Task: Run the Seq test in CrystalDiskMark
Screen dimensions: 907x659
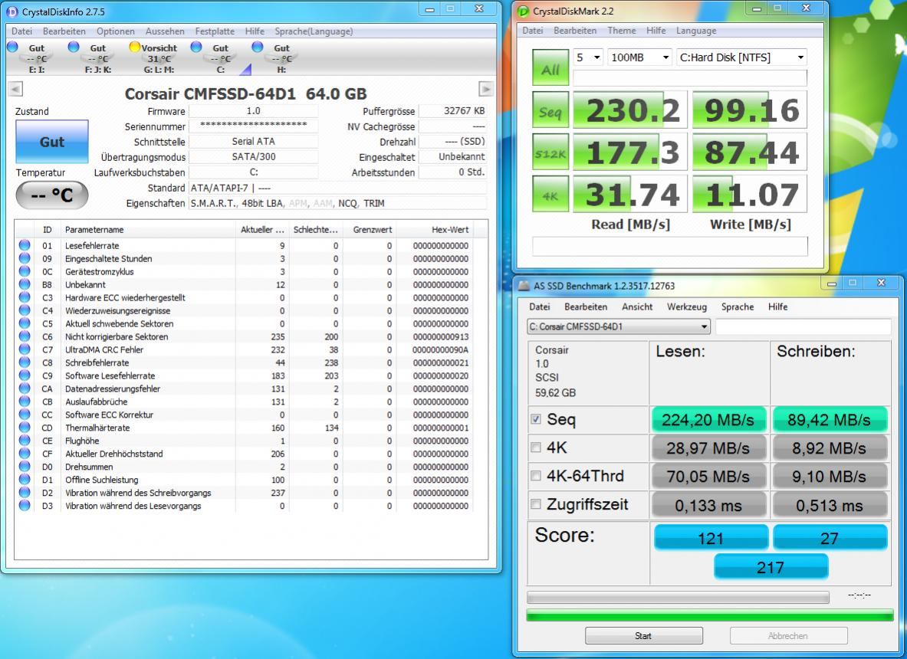Action: click(550, 110)
